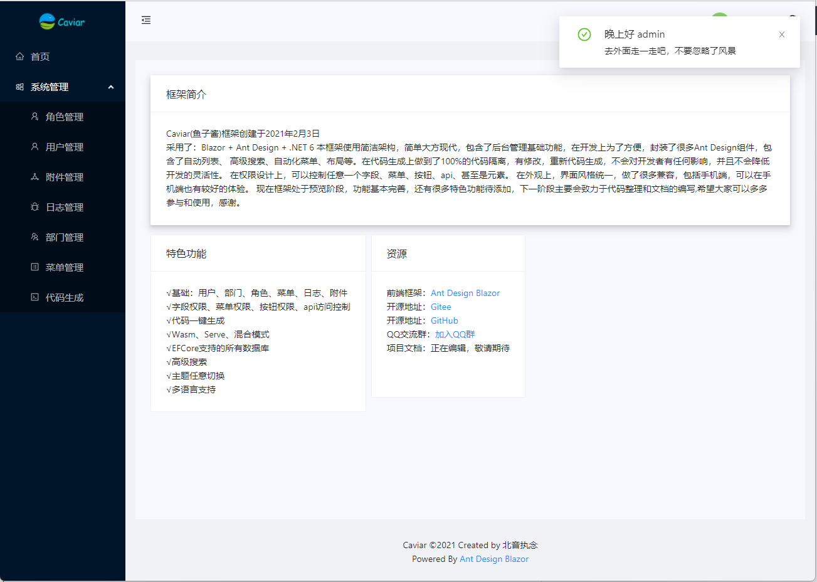This screenshot has height=582, width=817.
Task: Open the 首页 home menu item
Action: (63, 56)
